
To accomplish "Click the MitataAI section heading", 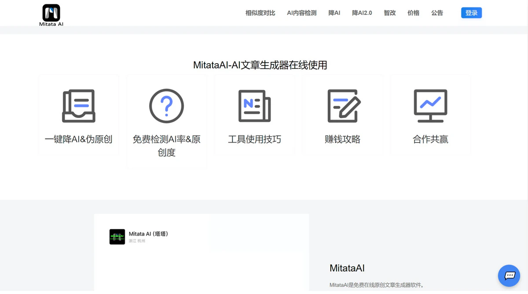I will [x=347, y=268].
